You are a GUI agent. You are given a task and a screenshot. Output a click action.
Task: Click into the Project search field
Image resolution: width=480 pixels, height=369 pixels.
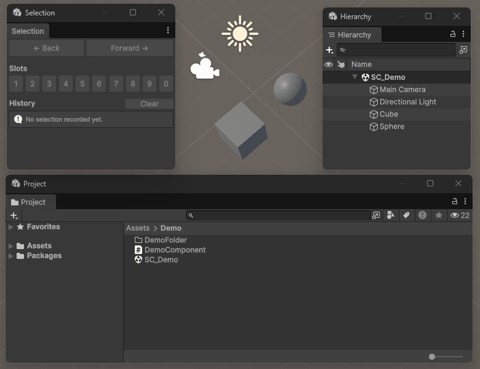click(278, 215)
